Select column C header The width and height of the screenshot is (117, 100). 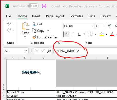43,58
